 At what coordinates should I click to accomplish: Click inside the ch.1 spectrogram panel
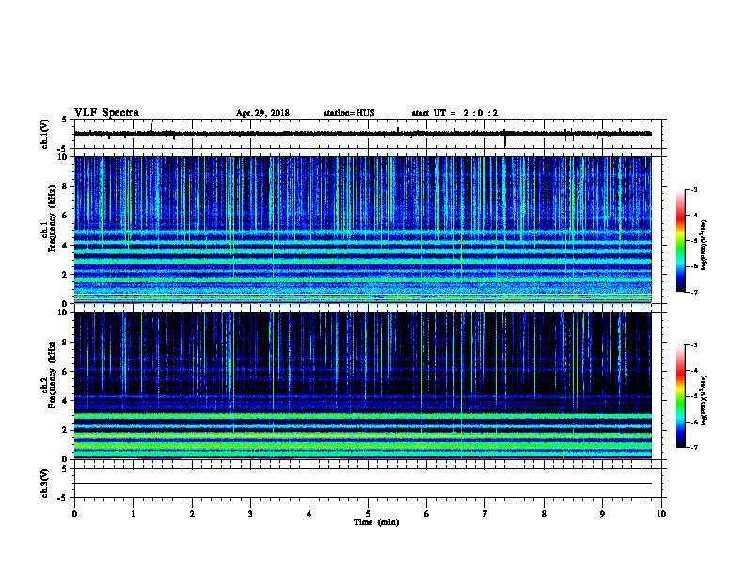pyautogui.click(x=363, y=230)
